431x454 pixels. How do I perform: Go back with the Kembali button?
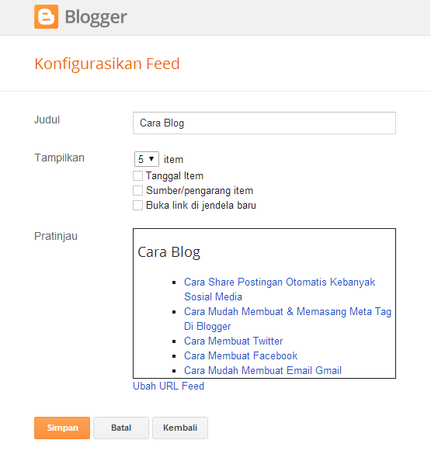point(180,428)
